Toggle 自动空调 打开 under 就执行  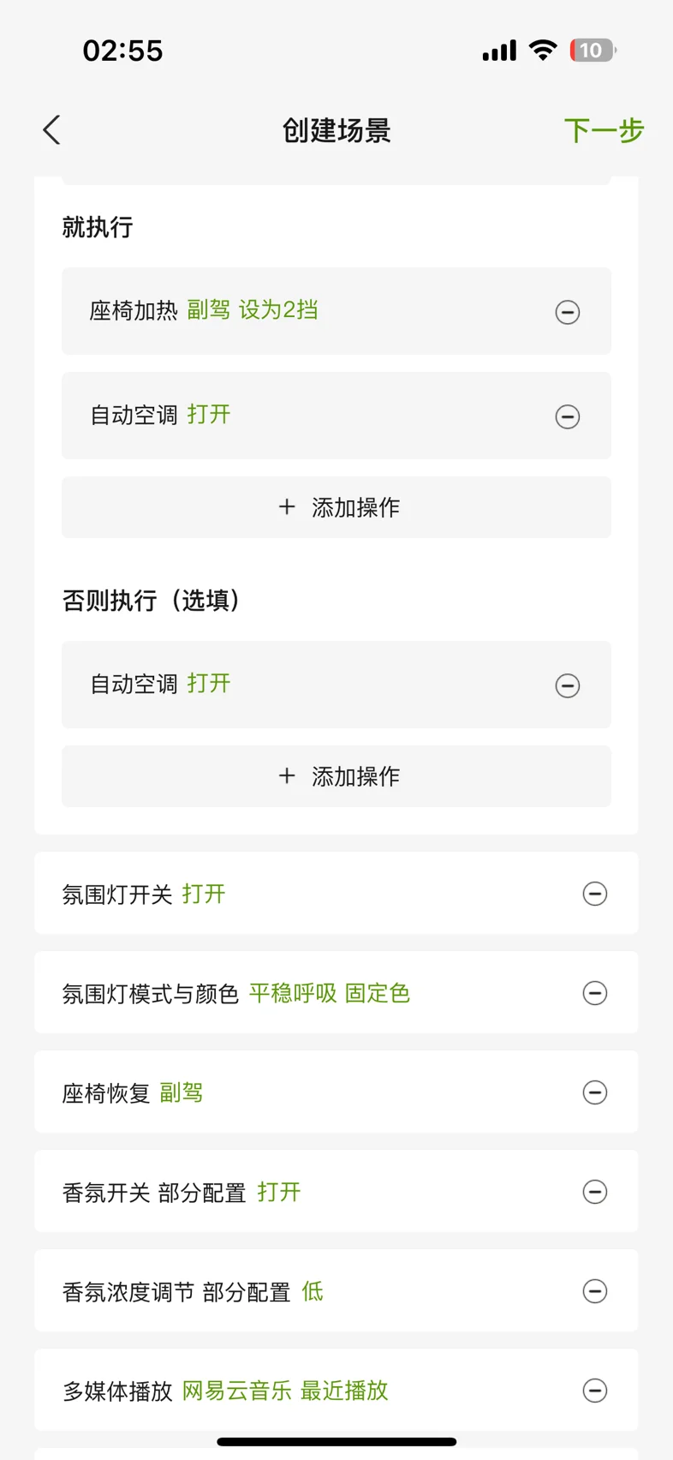click(x=209, y=415)
